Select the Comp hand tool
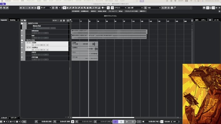Screen dimensions: 221x124 [87, 8]
